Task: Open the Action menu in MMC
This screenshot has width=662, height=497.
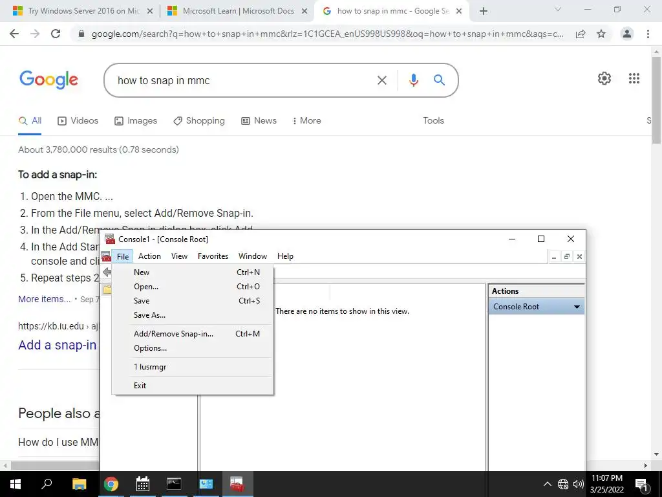Action: tap(149, 256)
